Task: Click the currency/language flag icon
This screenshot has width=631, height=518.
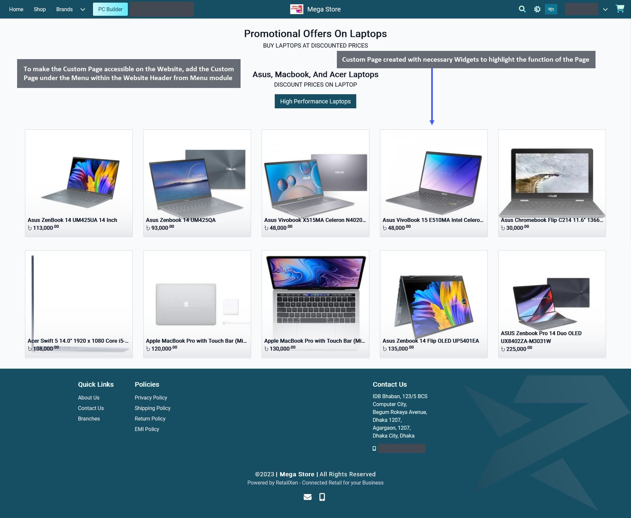Action: pyautogui.click(x=550, y=9)
